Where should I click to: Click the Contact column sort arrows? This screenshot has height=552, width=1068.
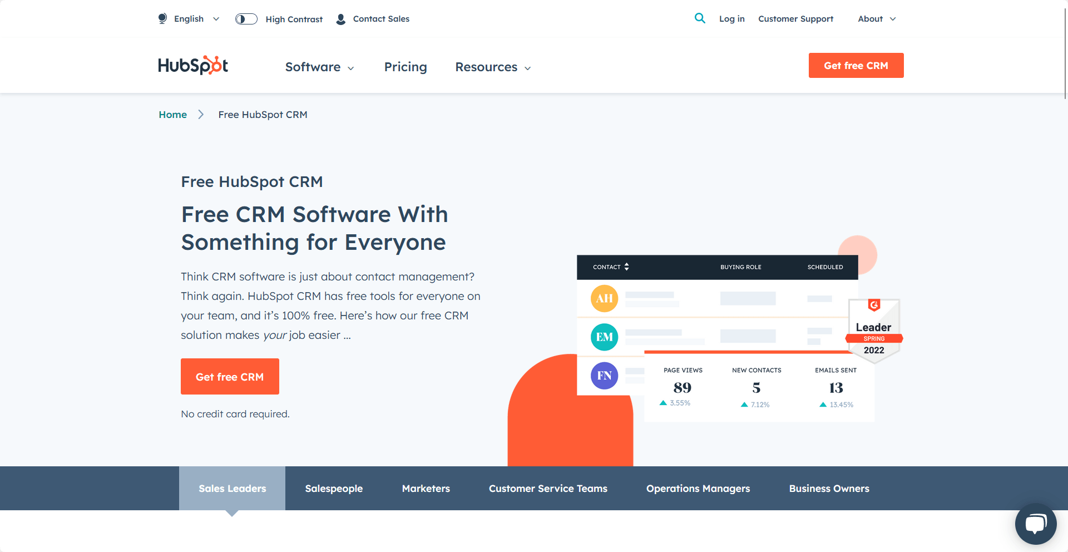point(627,267)
